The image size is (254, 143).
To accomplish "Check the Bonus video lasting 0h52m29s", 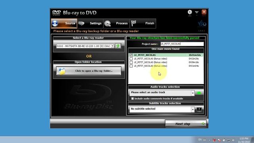I will pos(131,59).
